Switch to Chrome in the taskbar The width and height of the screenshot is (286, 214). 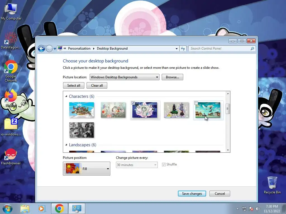click(59, 208)
